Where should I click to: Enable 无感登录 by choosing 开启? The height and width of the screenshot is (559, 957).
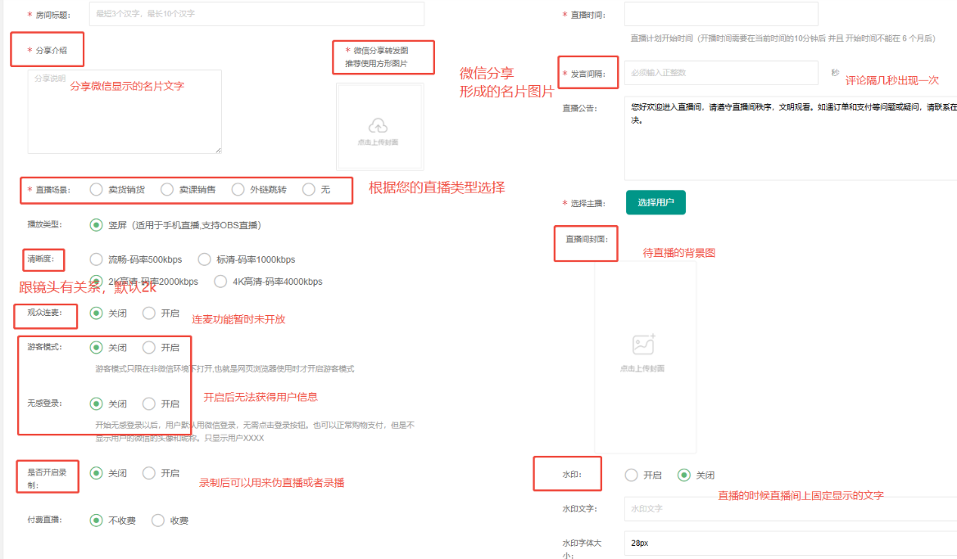coord(149,403)
